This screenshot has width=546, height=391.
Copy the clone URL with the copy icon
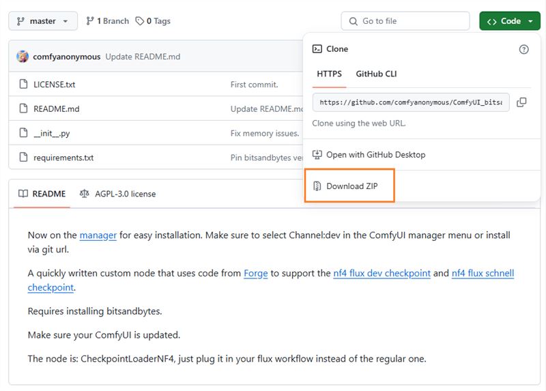(521, 102)
